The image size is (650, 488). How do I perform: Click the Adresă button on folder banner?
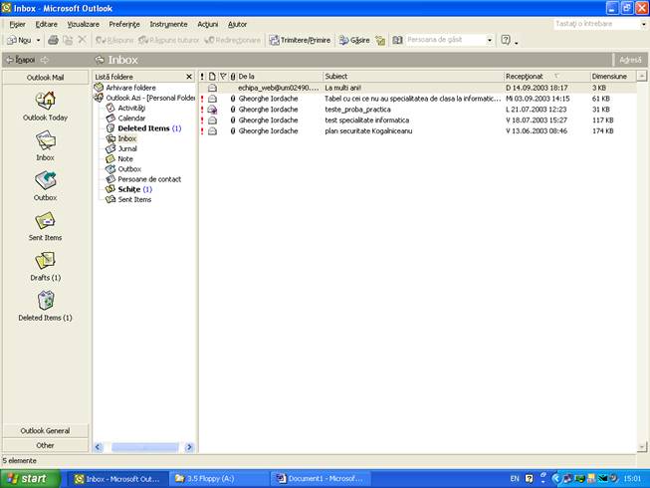point(630,60)
